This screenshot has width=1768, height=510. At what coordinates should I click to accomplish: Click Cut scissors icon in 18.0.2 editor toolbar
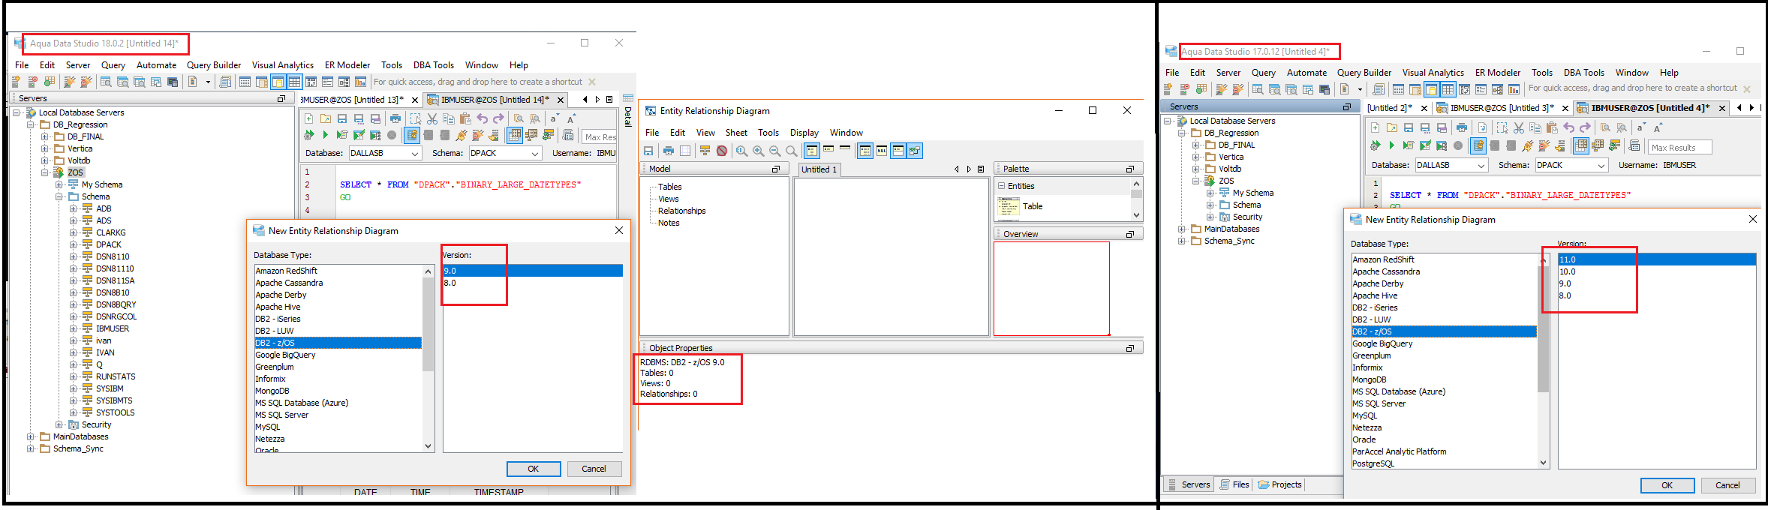click(432, 118)
